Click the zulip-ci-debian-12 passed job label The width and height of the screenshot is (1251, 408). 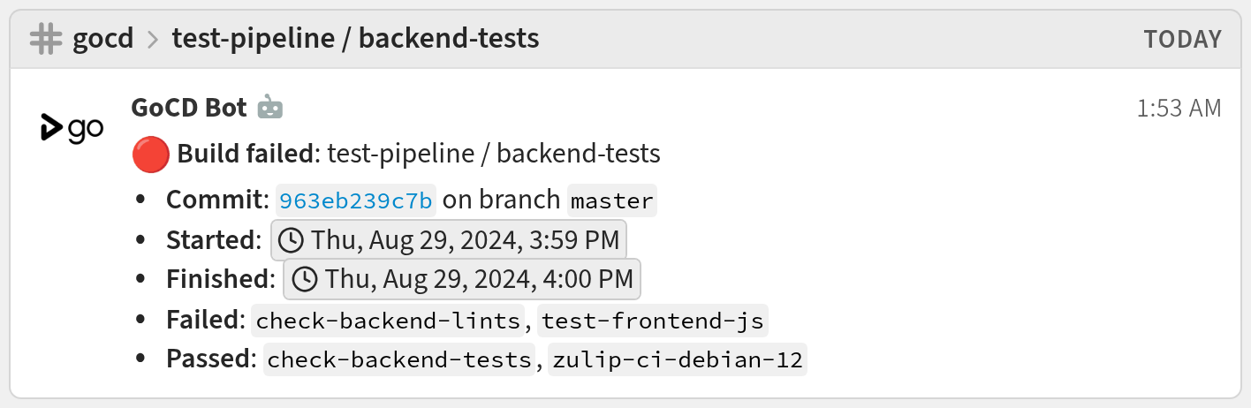point(678,360)
